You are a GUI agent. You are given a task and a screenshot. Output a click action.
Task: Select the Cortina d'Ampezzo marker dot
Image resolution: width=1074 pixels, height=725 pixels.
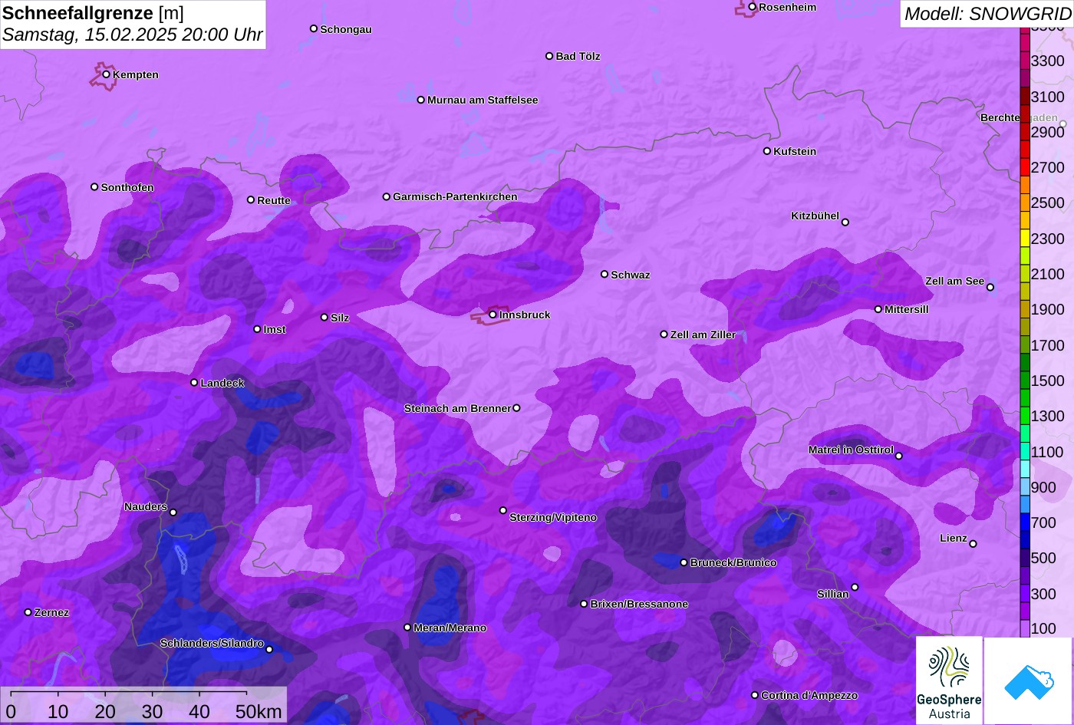point(755,695)
